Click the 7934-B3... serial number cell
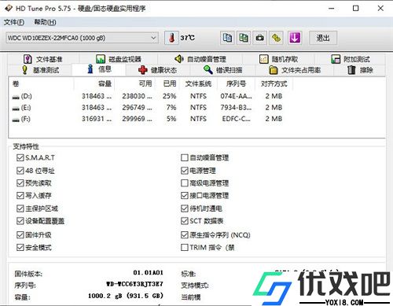 click(236, 108)
